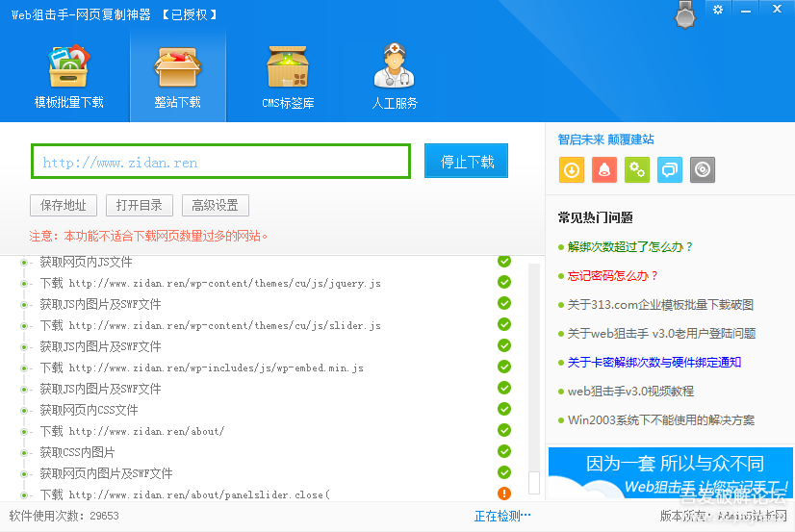Switch to 模板批量下载 tab

pyautogui.click(x=69, y=77)
